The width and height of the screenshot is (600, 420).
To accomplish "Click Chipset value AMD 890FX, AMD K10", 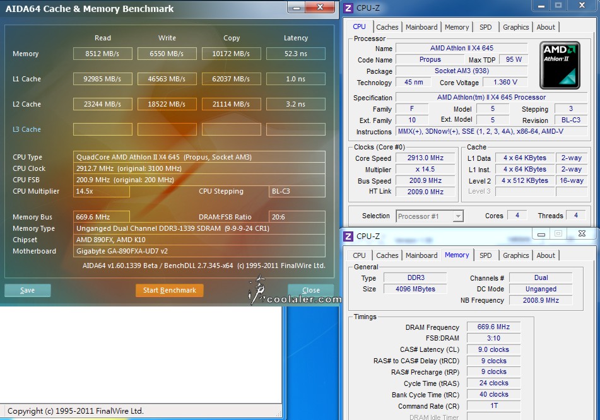I will coord(199,240).
